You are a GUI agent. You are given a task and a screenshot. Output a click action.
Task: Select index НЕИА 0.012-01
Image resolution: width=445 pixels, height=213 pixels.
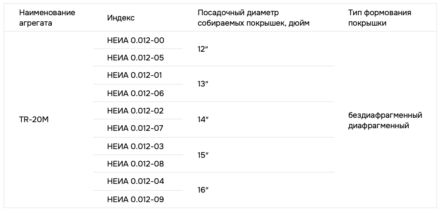point(135,75)
